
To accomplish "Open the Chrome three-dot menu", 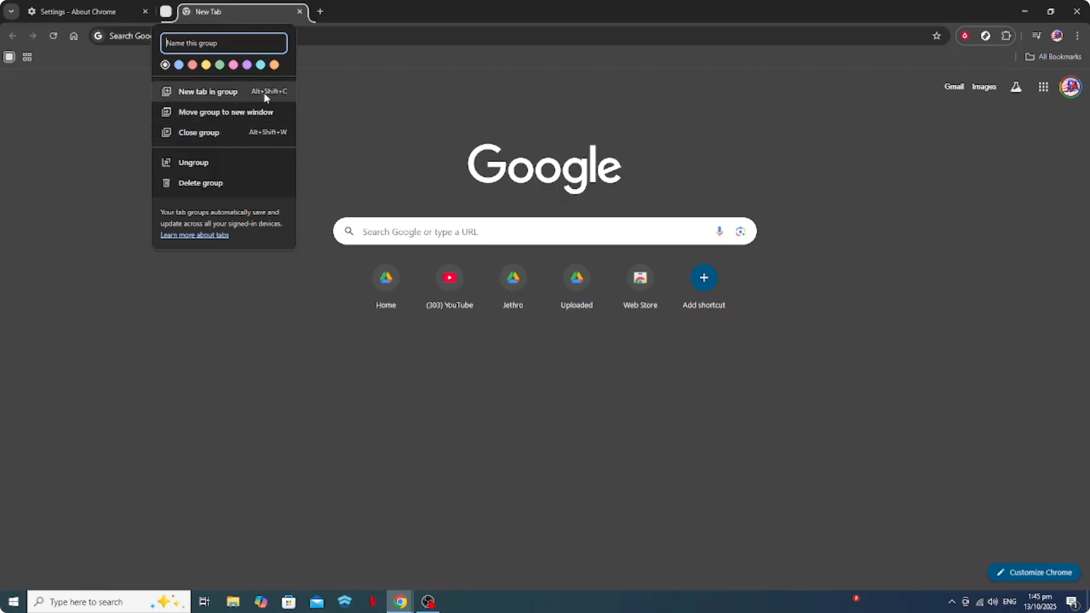I will pyautogui.click(x=1077, y=36).
